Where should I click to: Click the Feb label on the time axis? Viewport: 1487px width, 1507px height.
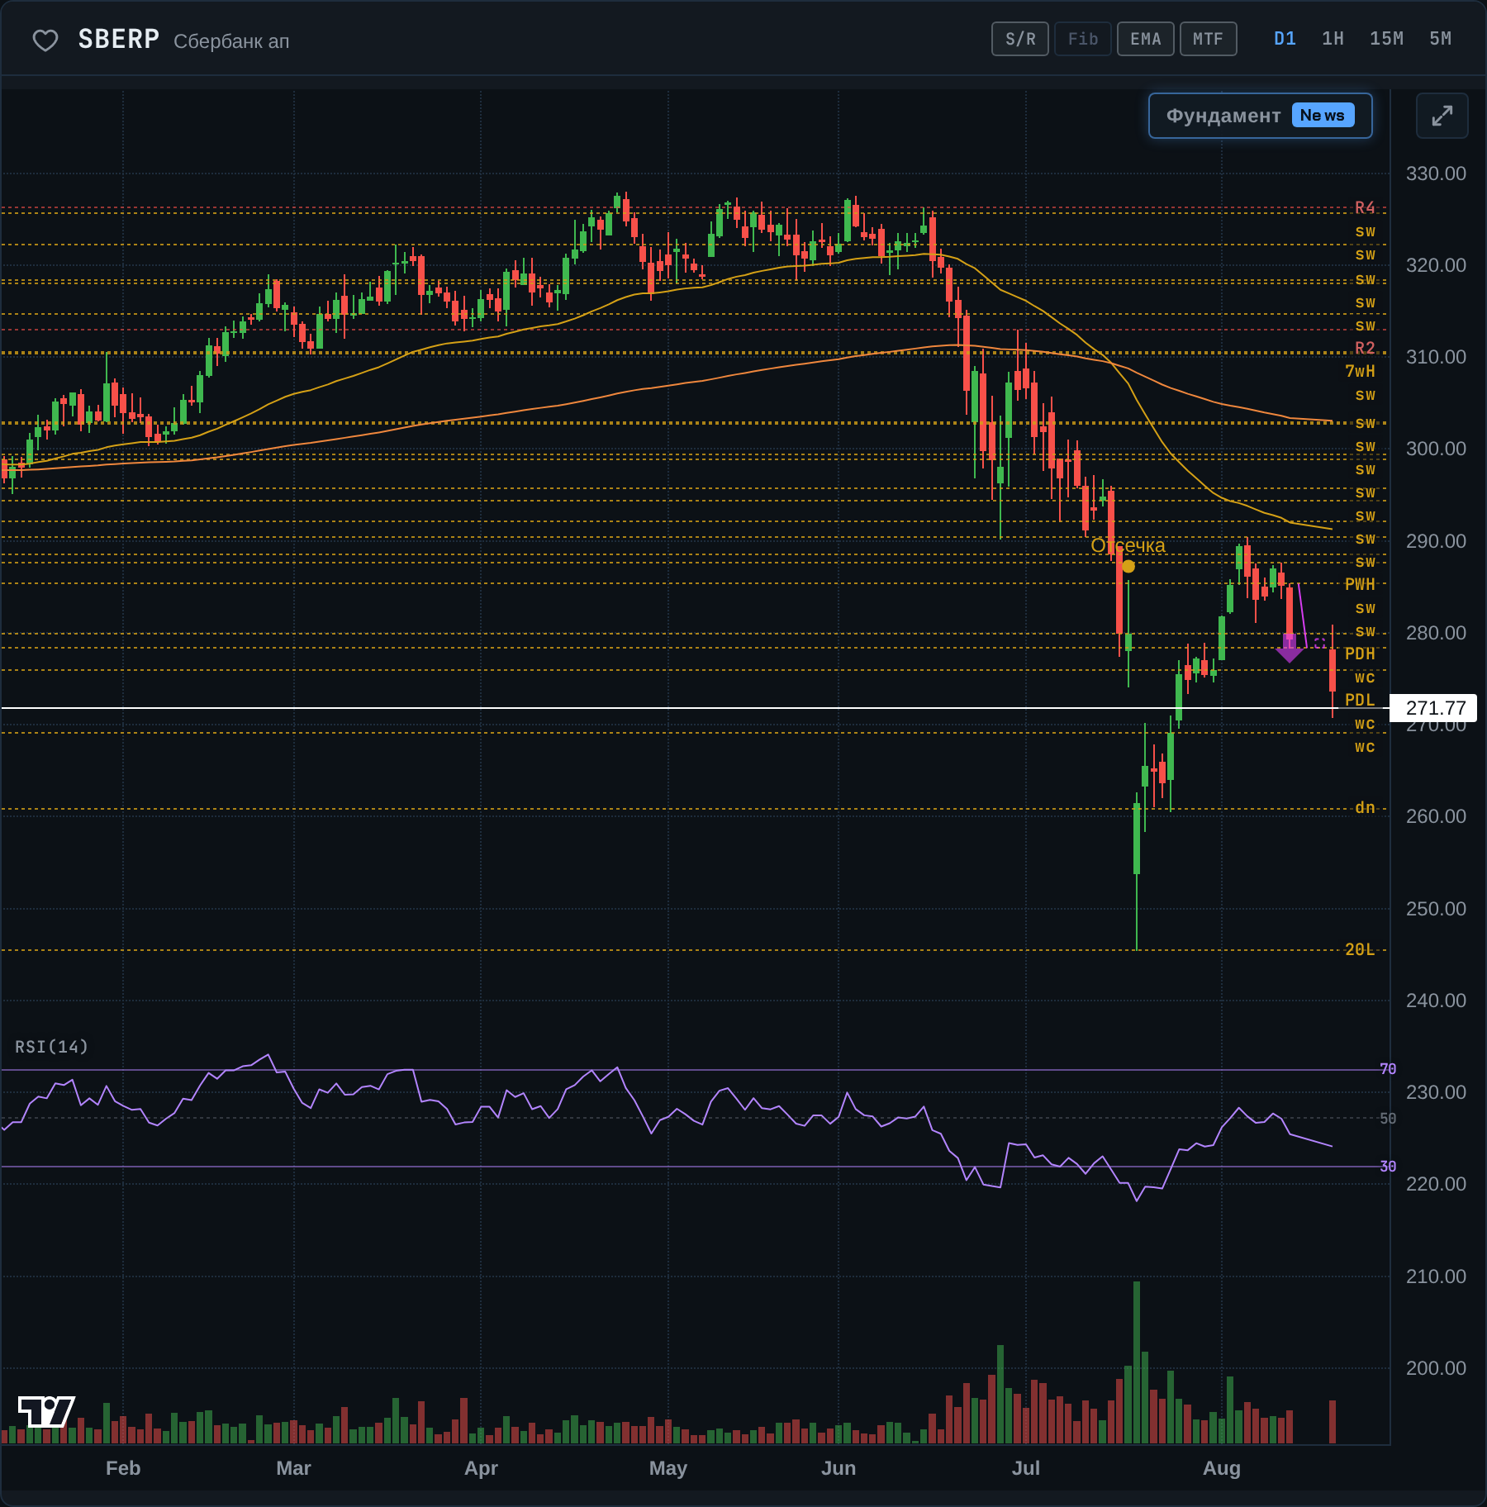[x=123, y=1468]
